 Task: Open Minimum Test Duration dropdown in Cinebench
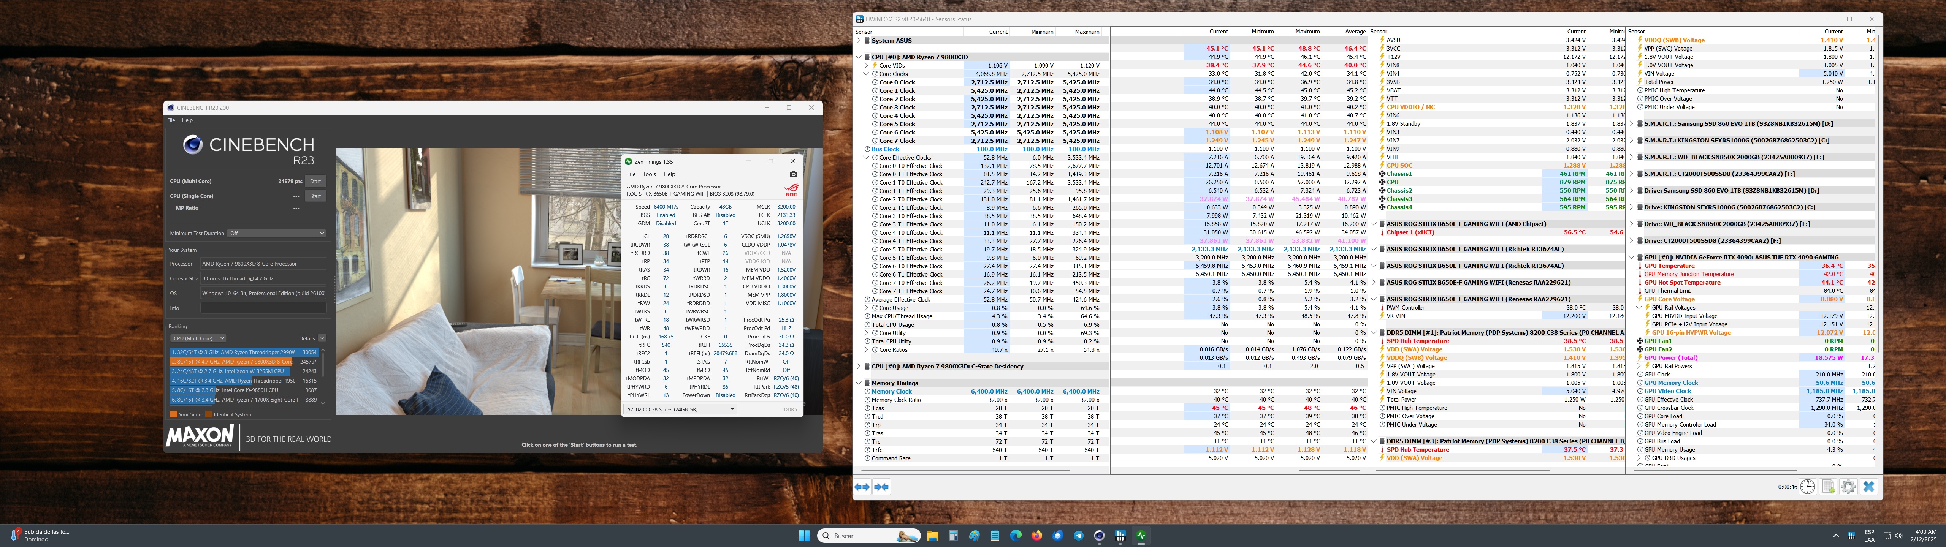276,234
